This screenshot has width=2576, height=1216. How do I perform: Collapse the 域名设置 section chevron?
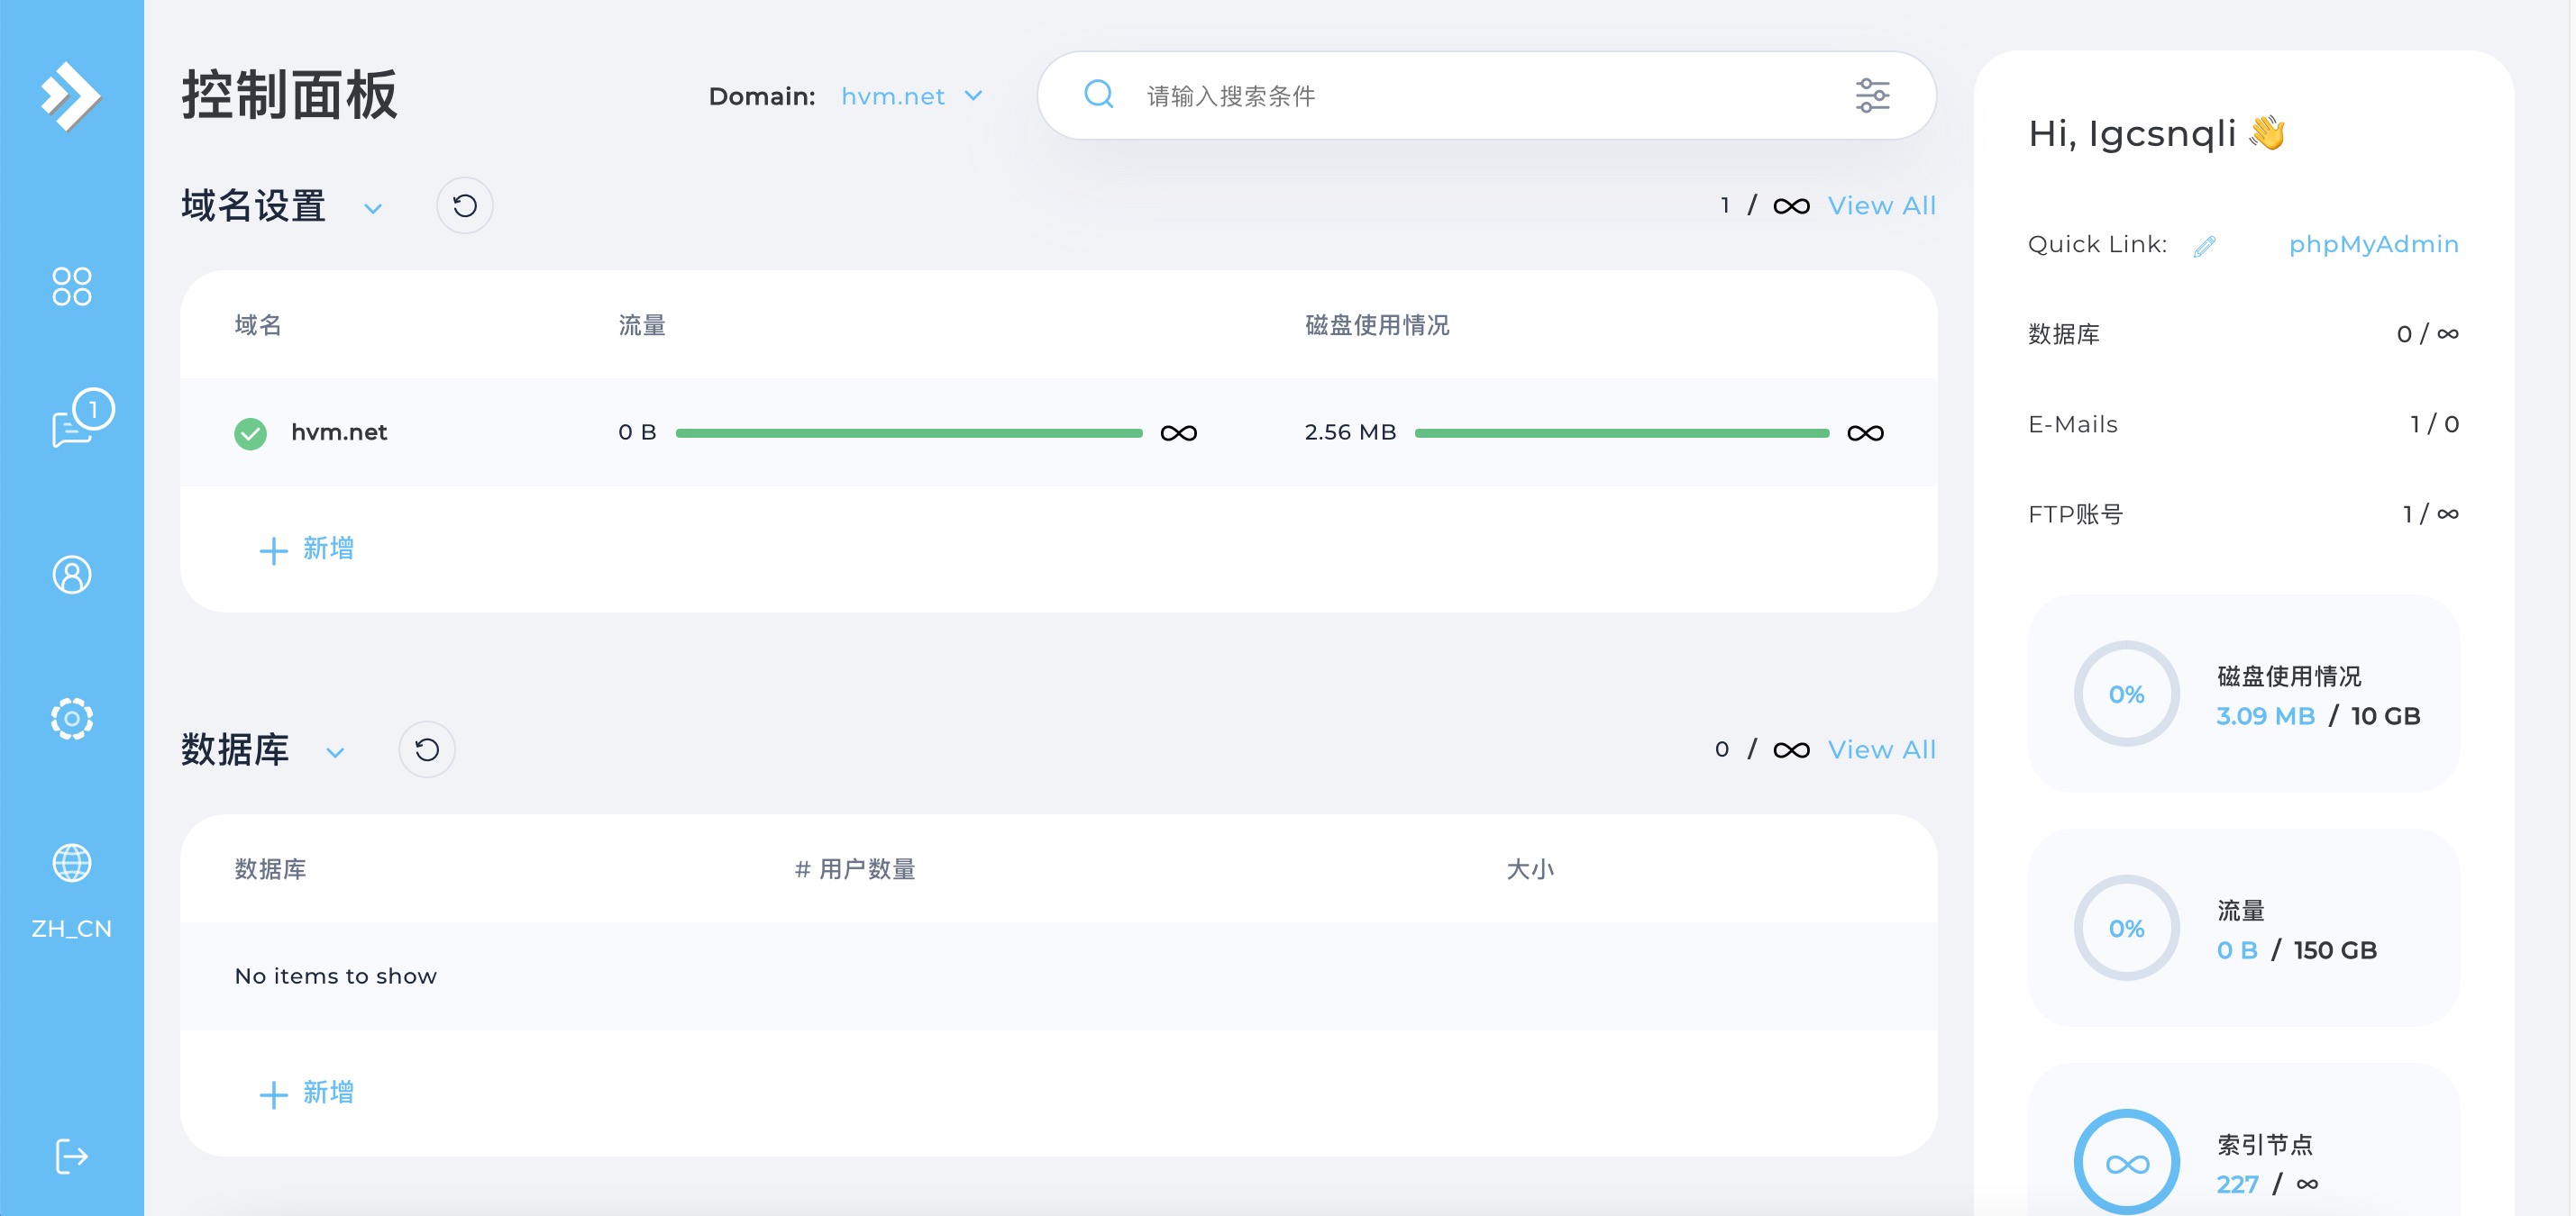click(373, 209)
